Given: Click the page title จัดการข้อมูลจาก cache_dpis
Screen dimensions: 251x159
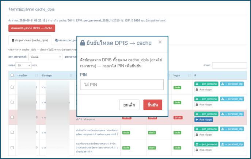Looking at the screenshot, I should (x=31, y=9).
